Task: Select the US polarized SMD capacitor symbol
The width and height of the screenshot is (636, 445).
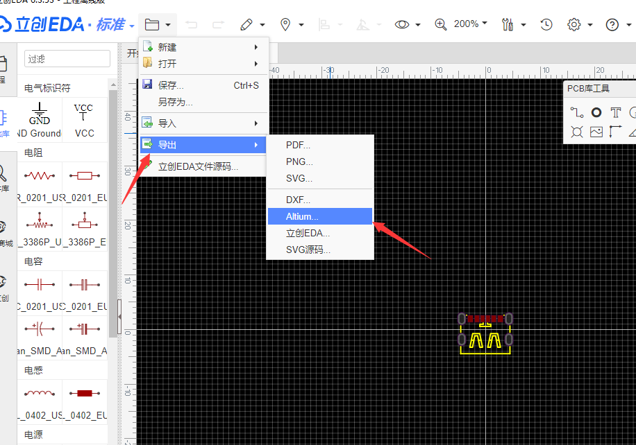Action: 40,338
